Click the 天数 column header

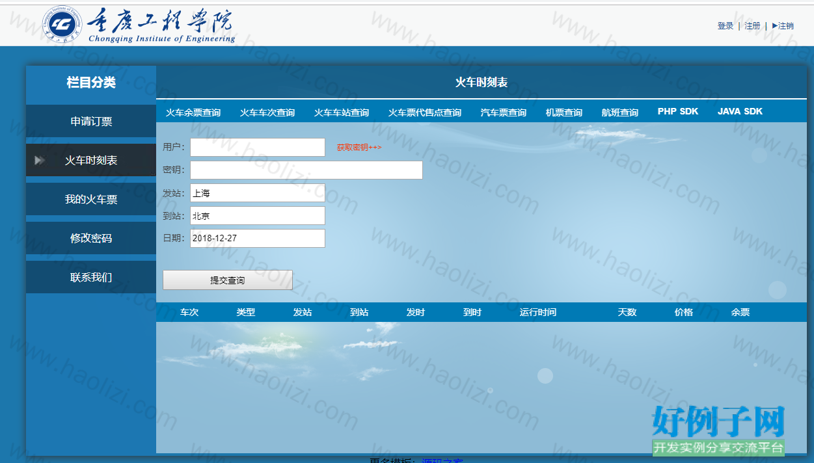click(x=627, y=312)
